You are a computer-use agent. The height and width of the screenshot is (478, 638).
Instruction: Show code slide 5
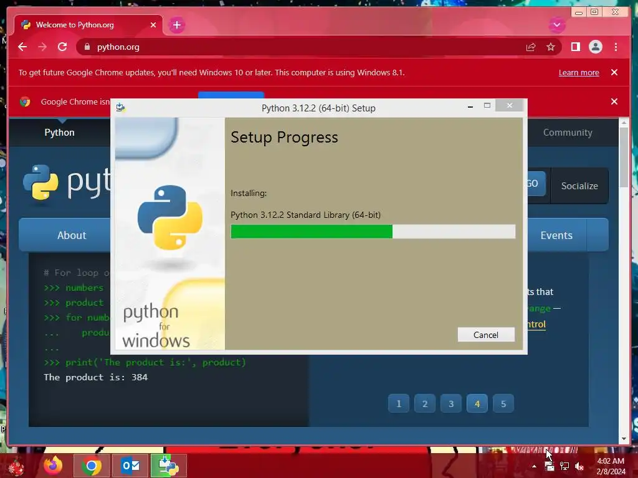(x=503, y=403)
